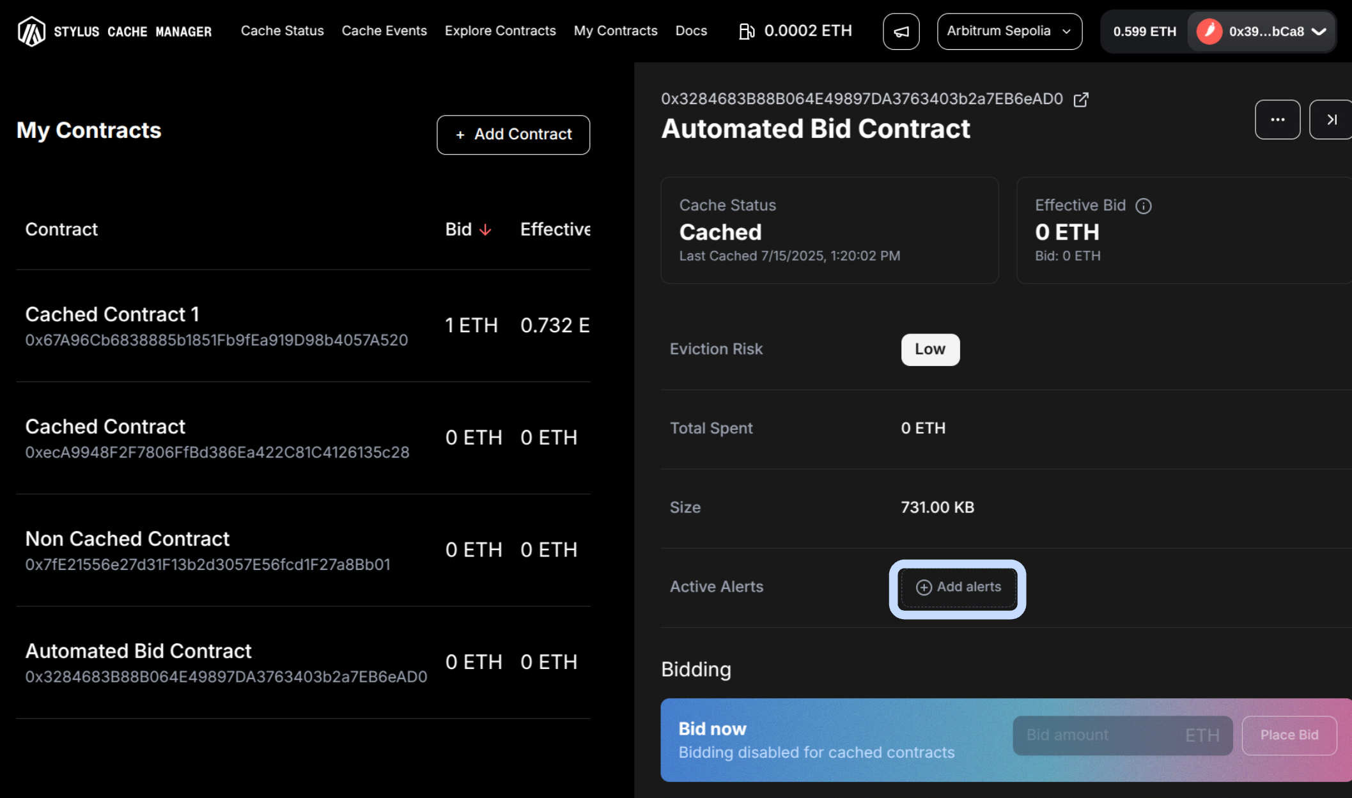The height and width of the screenshot is (798, 1352).
Task: Open the three-dots more options menu
Action: coord(1277,119)
